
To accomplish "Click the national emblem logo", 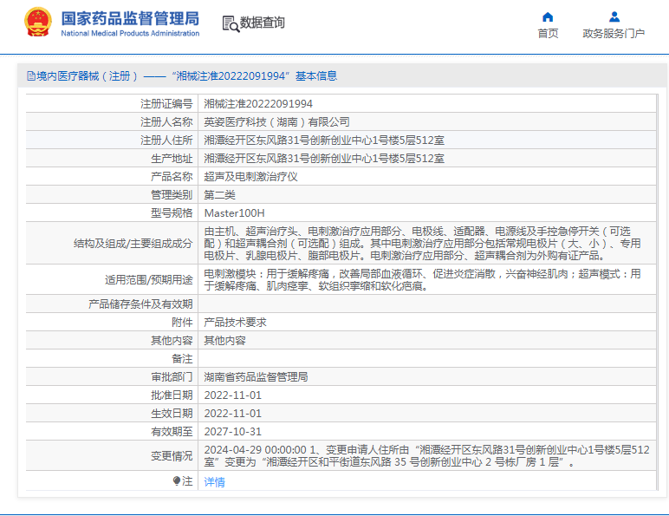I will tap(37, 23).
